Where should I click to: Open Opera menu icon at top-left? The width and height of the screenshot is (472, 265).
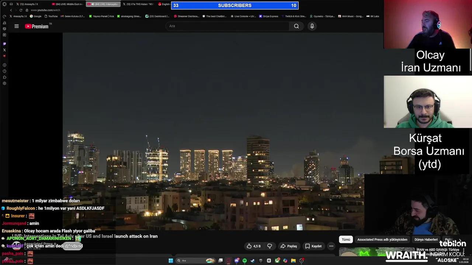(x=4, y=4)
